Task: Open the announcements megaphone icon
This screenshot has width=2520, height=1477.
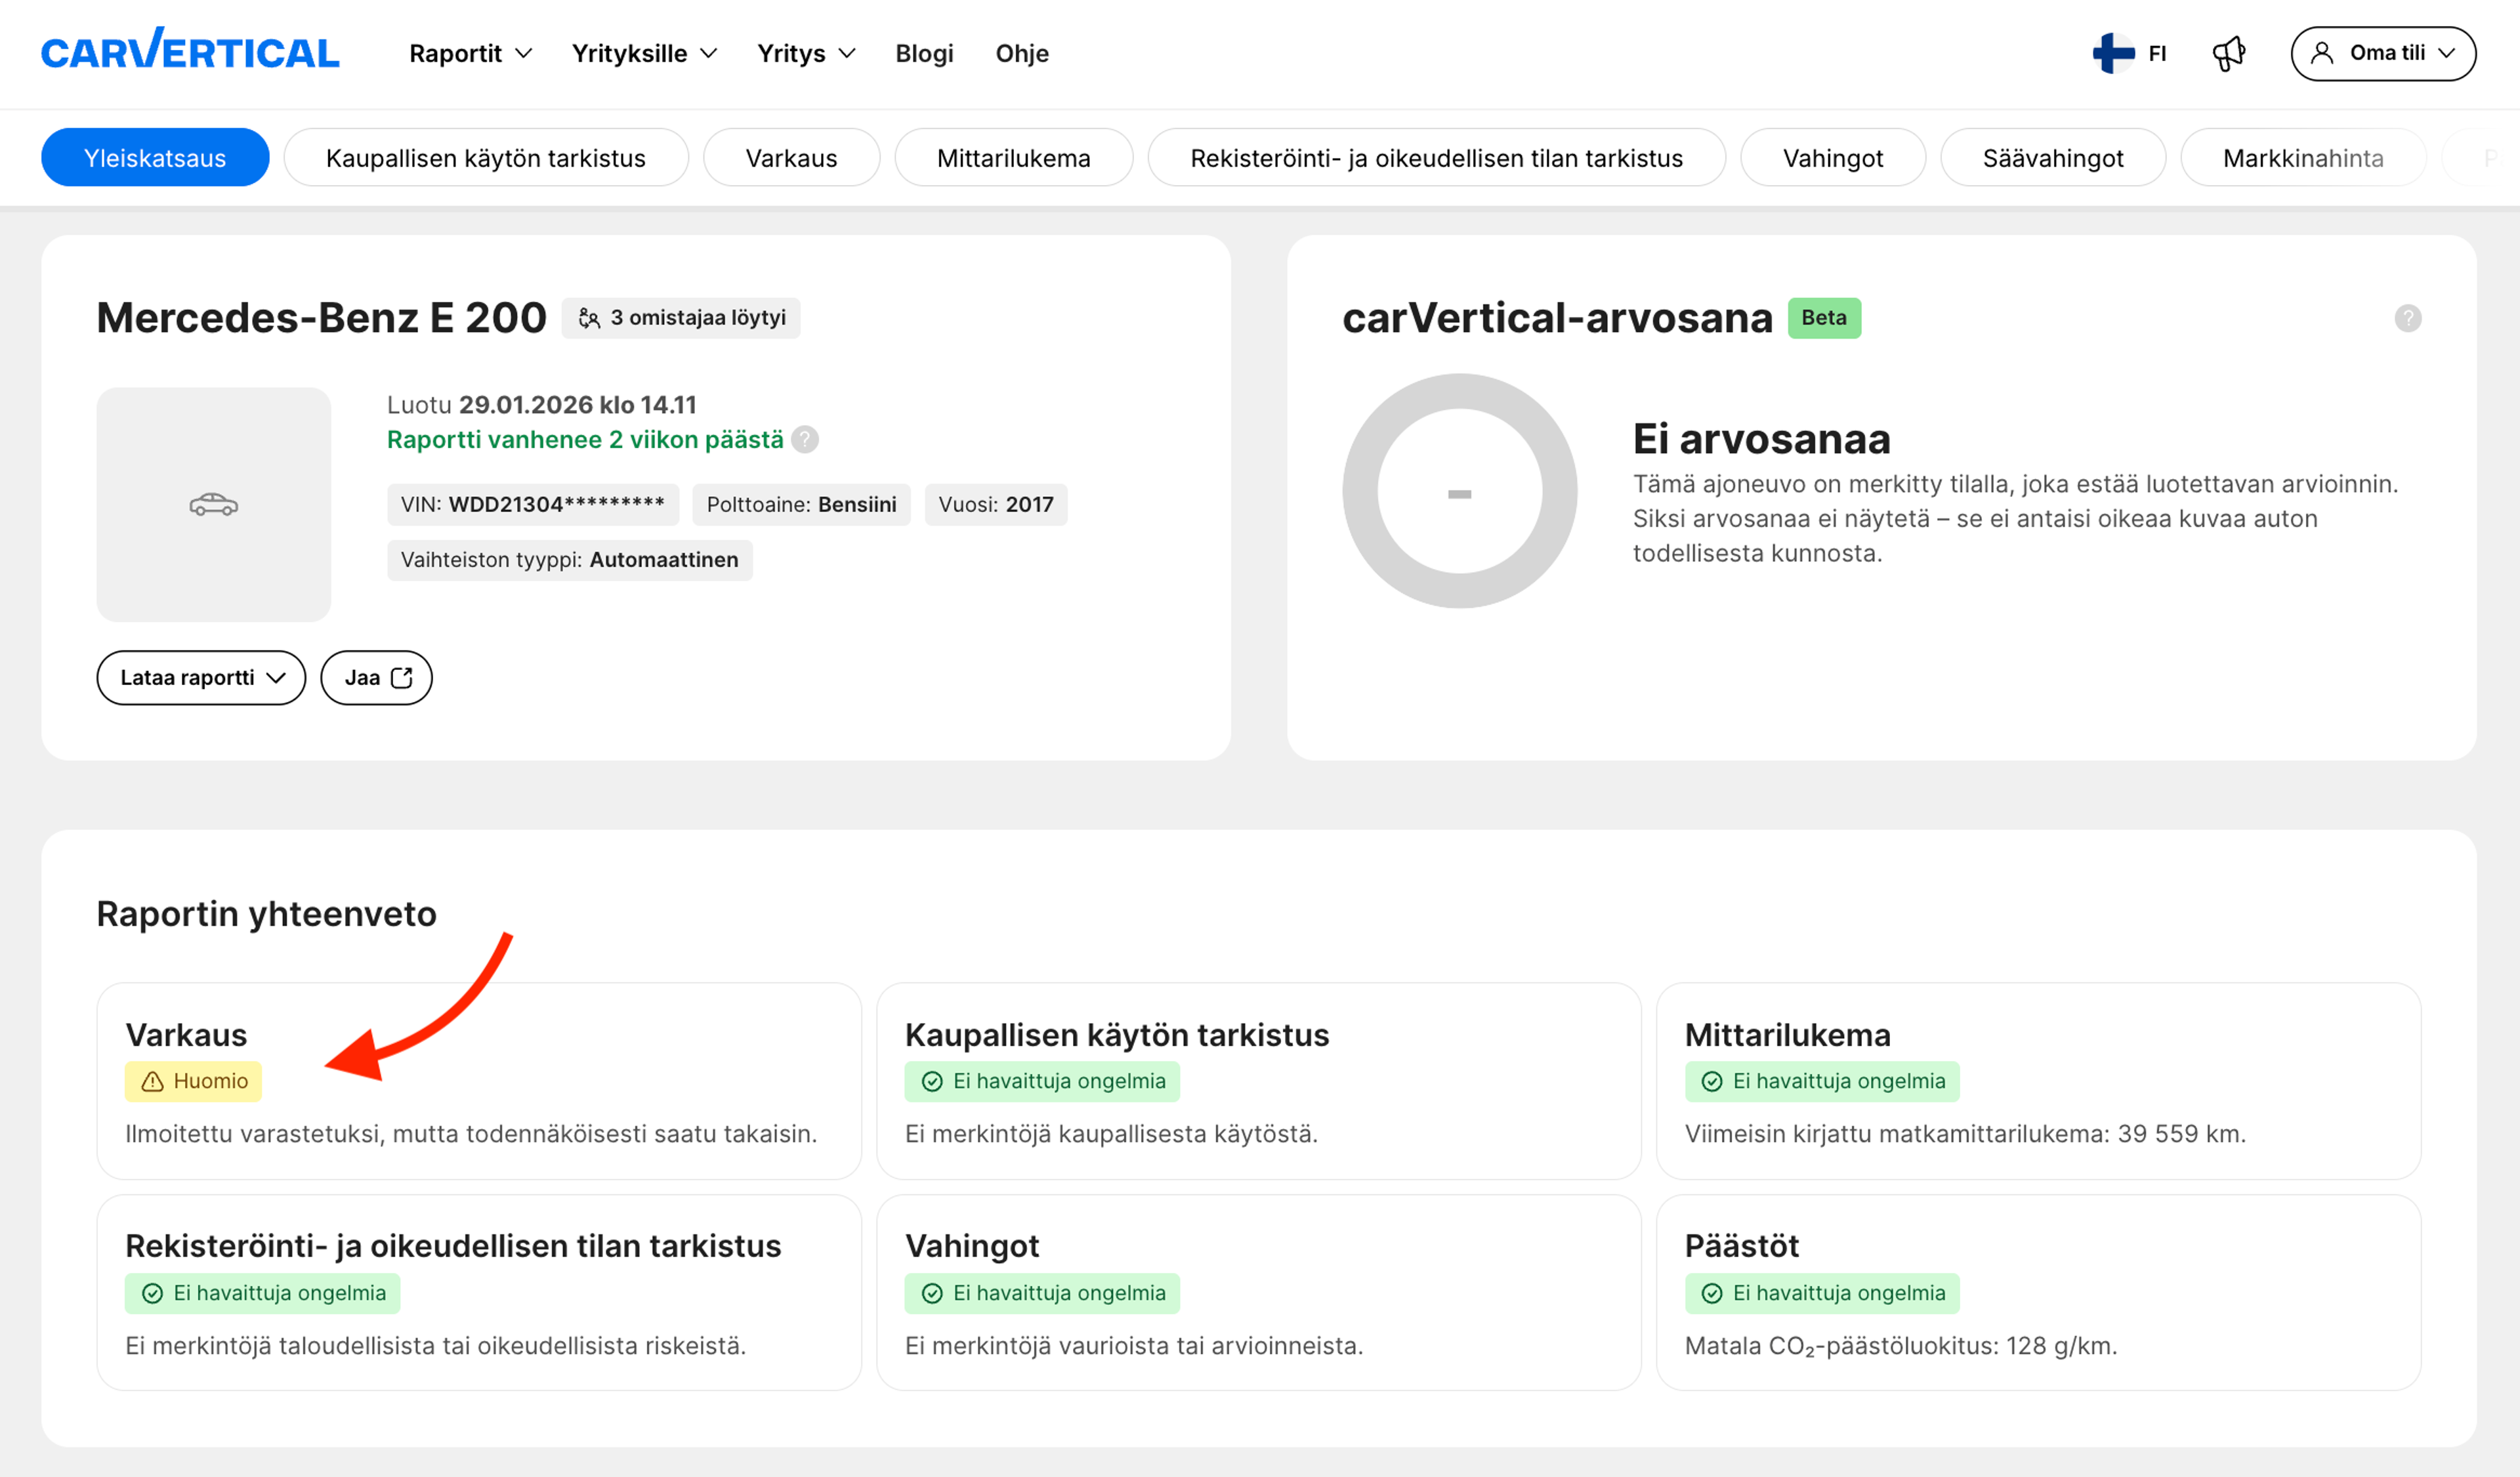Action: (x=2228, y=53)
